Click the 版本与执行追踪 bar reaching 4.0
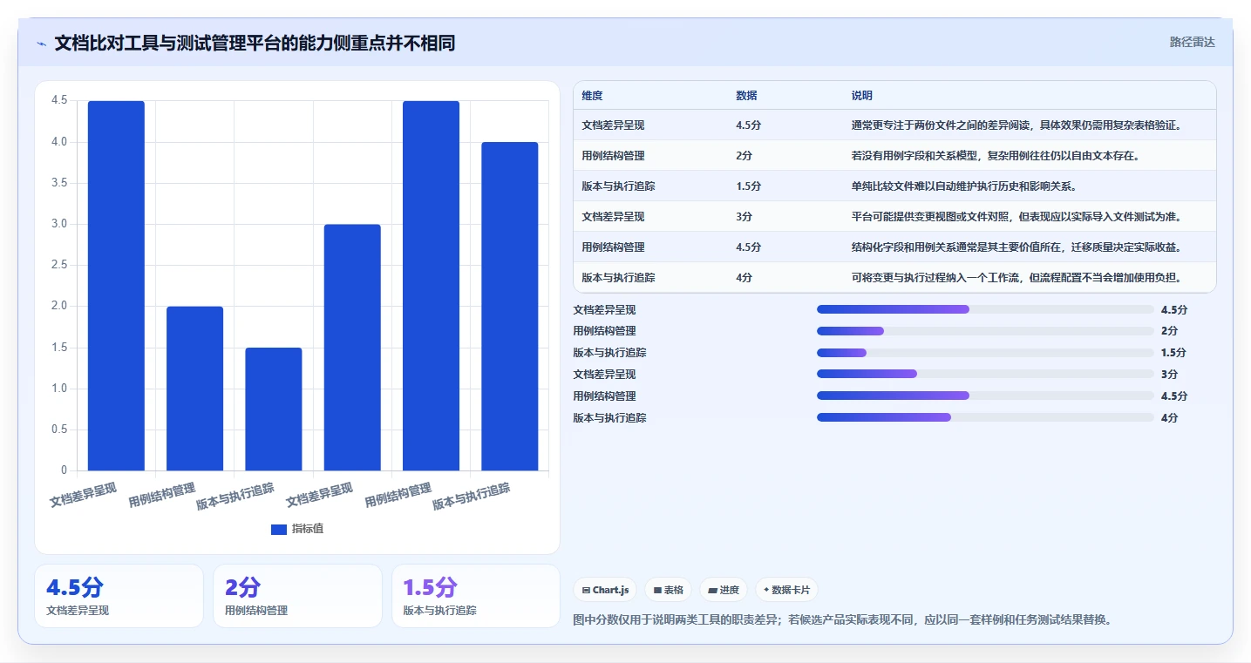The width and height of the screenshot is (1251, 663). (510, 307)
